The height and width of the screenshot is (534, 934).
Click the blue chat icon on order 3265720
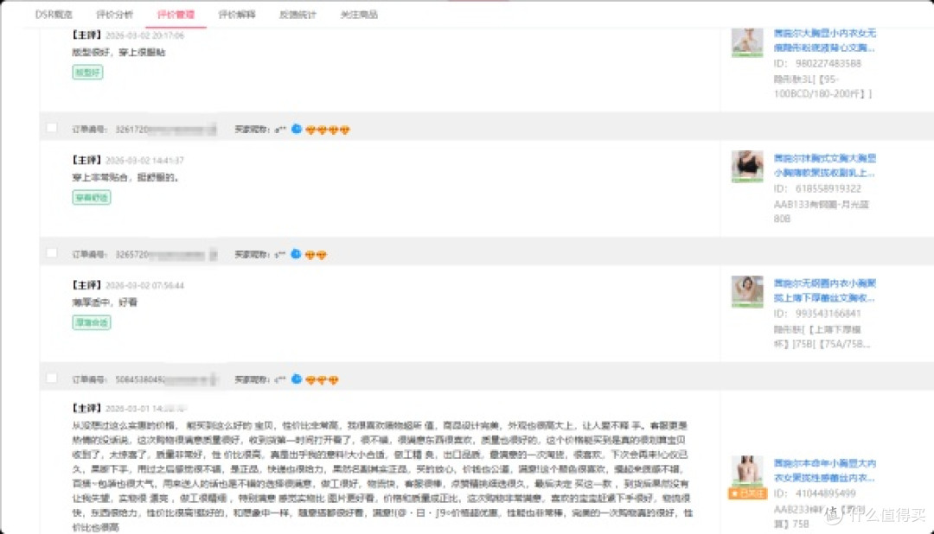click(296, 253)
